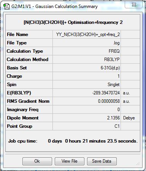
Task: Click the 'Debye' unit label
Action: (x=129, y=118)
